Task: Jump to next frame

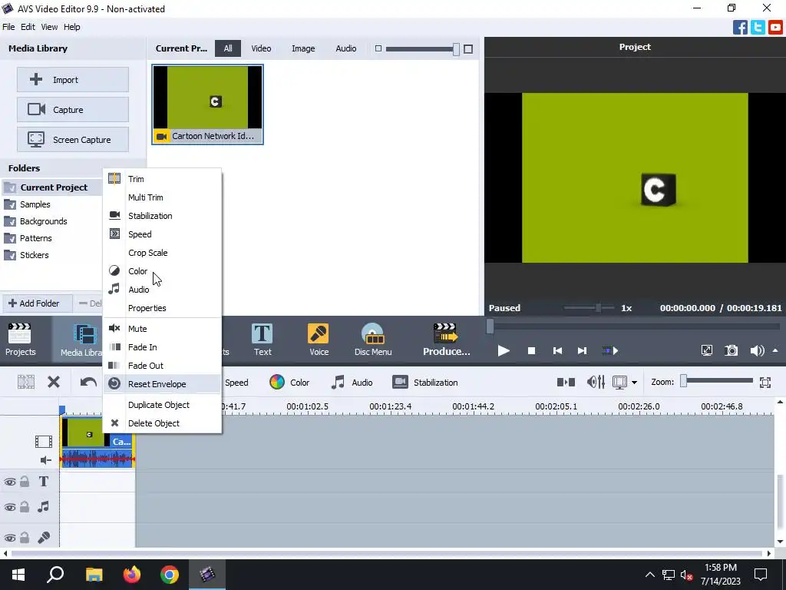Action: [x=582, y=350]
